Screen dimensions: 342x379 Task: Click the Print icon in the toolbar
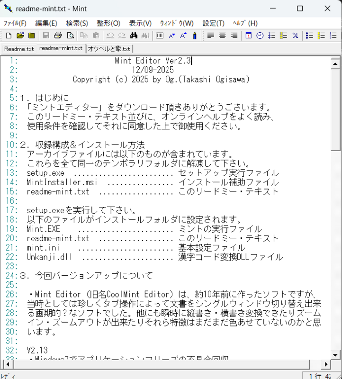(x=58, y=36)
